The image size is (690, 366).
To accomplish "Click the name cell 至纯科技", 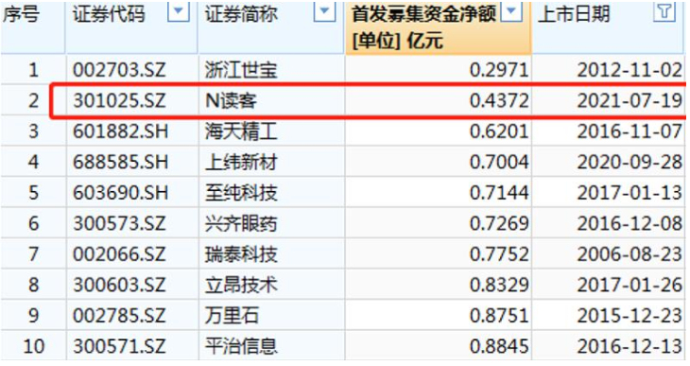I will [241, 193].
